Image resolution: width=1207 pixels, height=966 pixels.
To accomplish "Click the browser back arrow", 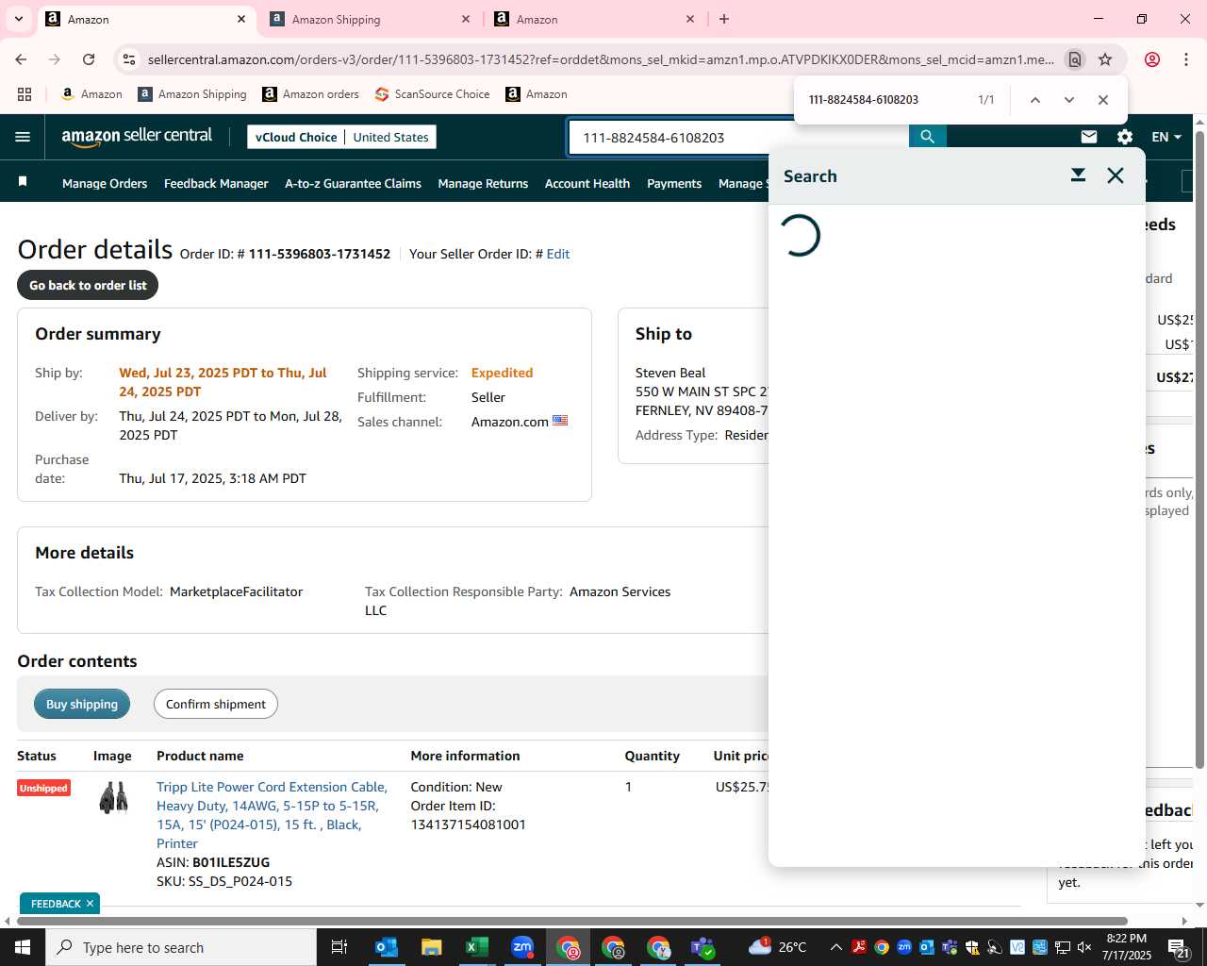I will 21,59.
